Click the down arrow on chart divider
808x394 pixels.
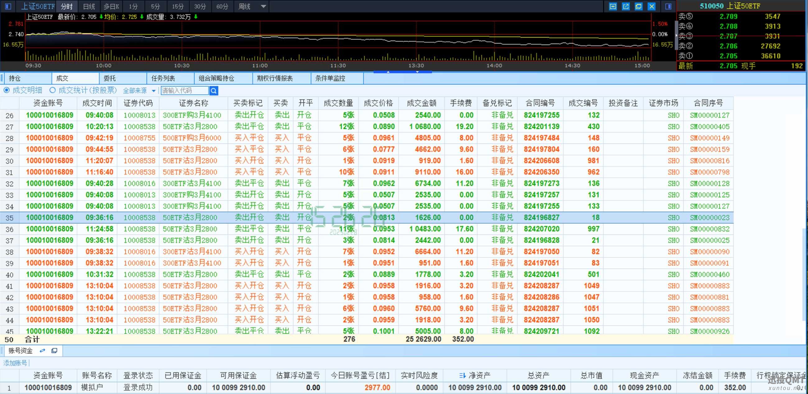[417, 72]
